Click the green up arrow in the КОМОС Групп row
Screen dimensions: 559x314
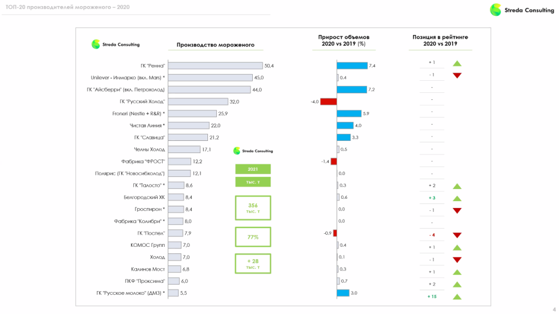tap(457, 247)
